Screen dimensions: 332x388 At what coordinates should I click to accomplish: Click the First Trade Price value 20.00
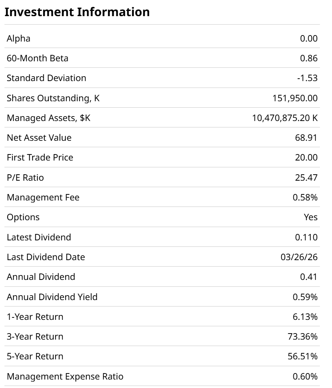(x=306, y=157)
